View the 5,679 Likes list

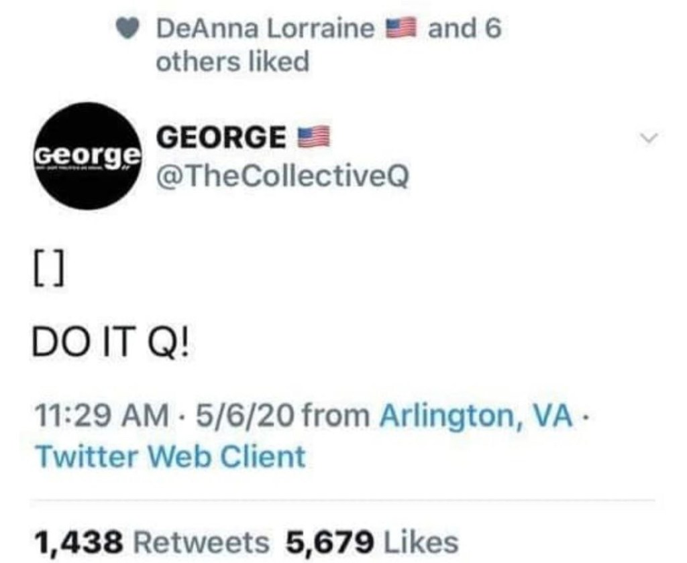(x=372, y=542)
